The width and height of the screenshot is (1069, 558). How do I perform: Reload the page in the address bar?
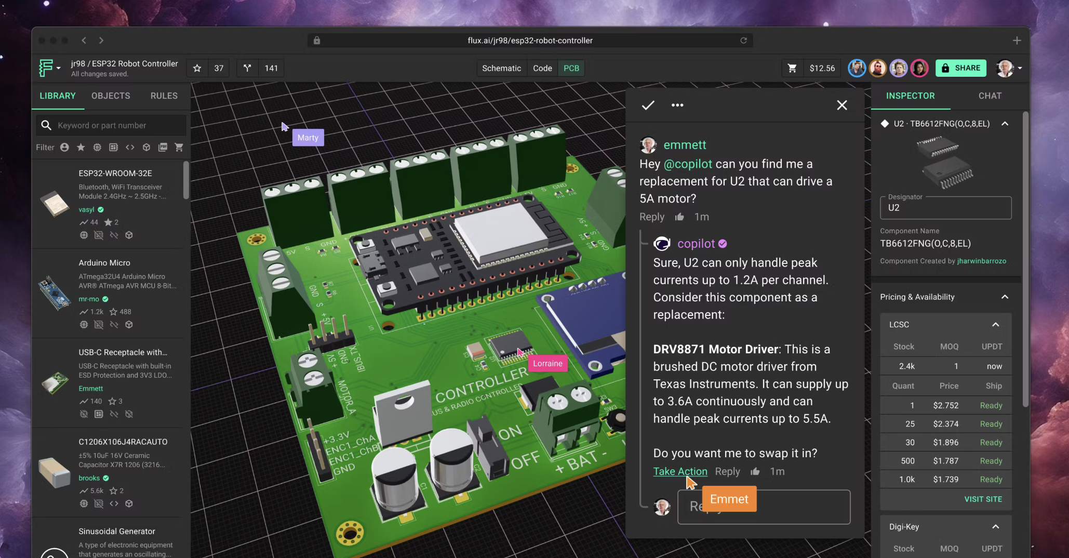click(x=743, y=41)
